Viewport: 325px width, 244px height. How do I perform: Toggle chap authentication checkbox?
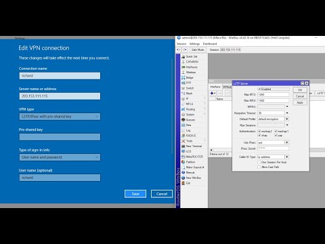[x=259, y=136]
